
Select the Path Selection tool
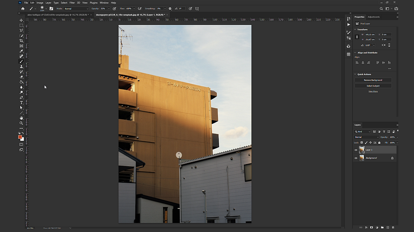tap(21, 108)
